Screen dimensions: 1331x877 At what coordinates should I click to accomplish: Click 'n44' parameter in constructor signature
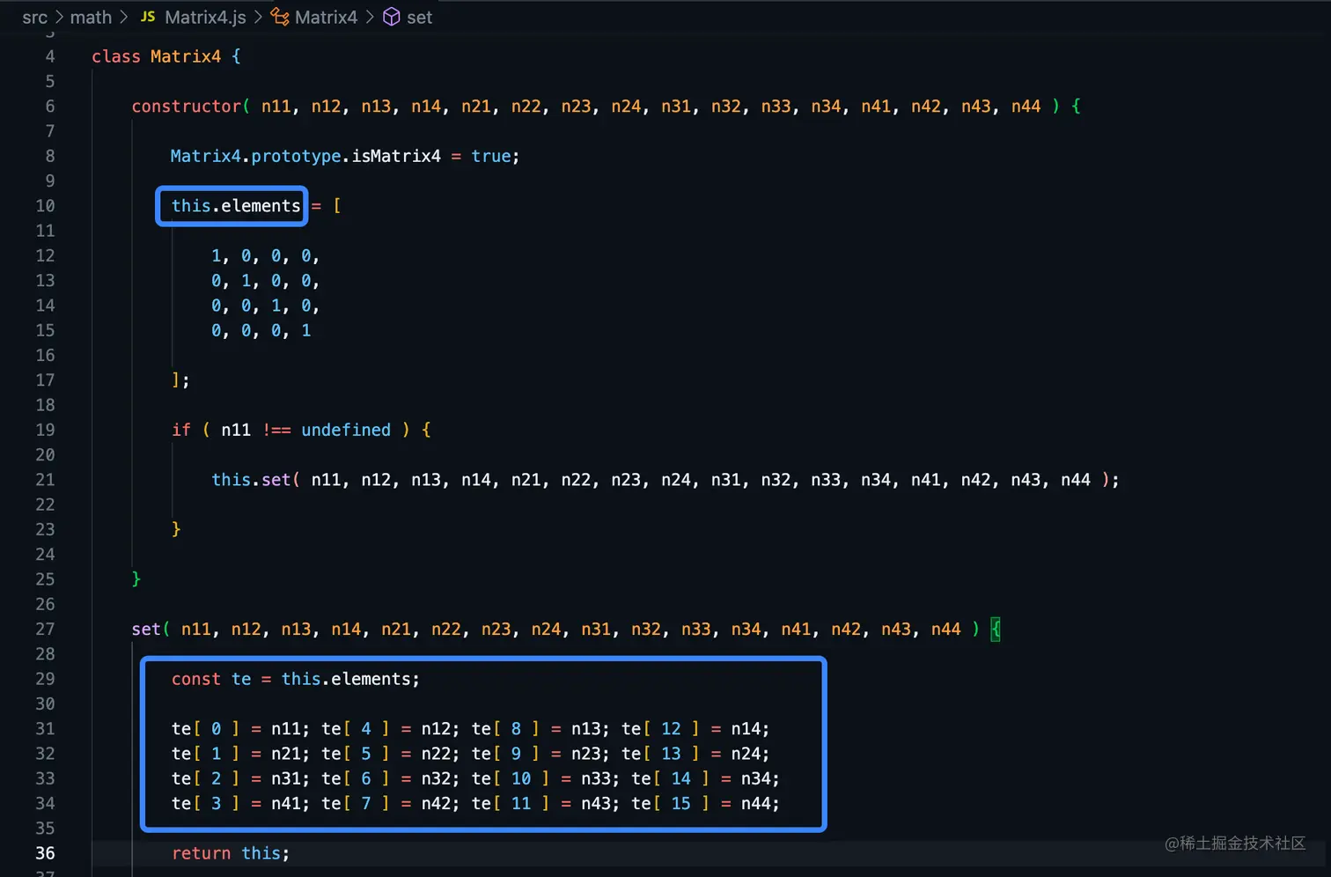pos(1026,107)
